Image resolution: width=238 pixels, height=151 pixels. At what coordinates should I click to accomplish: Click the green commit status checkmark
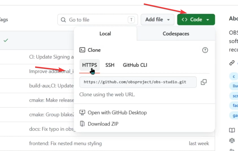6,40
